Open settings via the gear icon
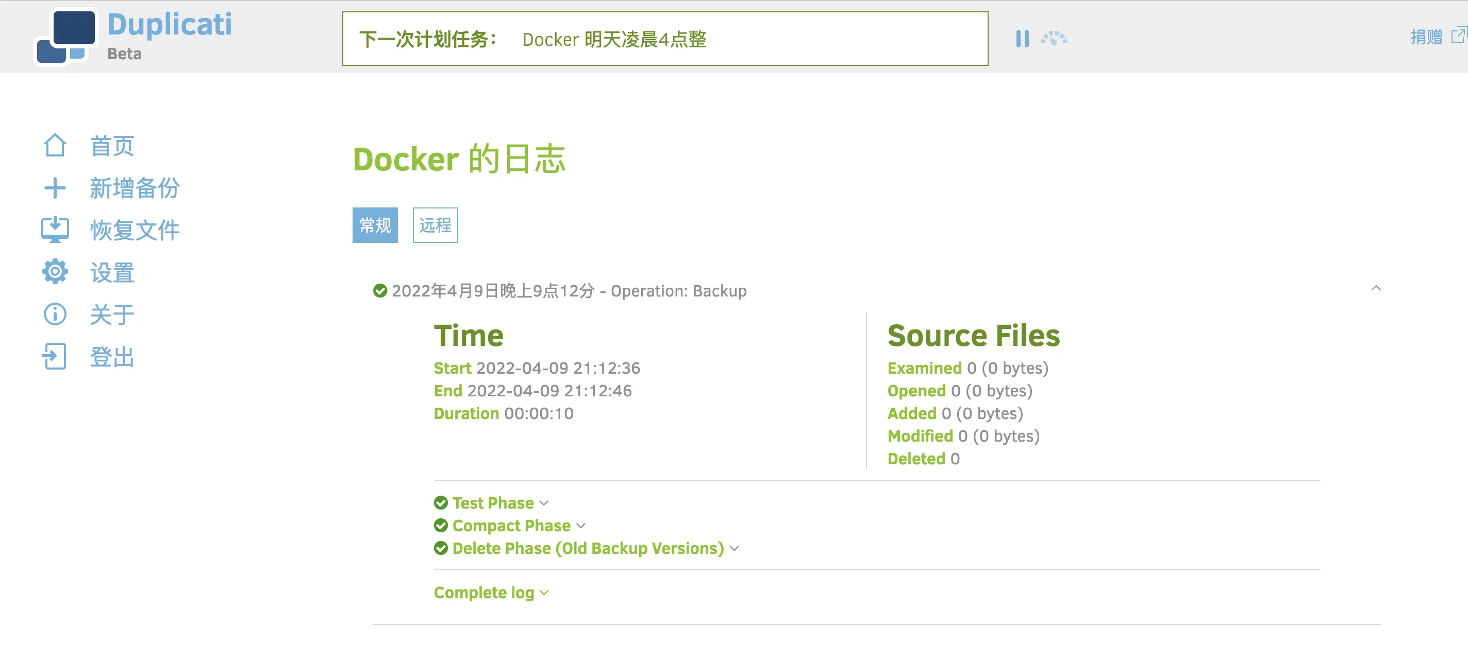This screenshot has width=1468, height=664. point(55,272)
